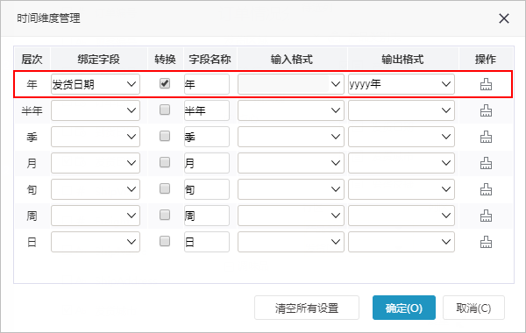Click the clear icon in 周 row
This screenshot has height=333, width=526.
pos(486,216)
